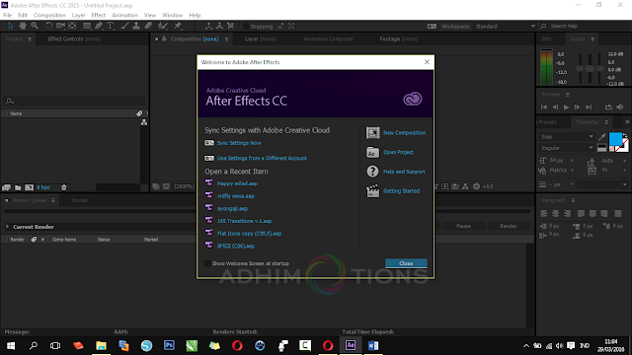Screen dimensions: 632x355
Task: Select the Brush tool
Action: point(124,26)
